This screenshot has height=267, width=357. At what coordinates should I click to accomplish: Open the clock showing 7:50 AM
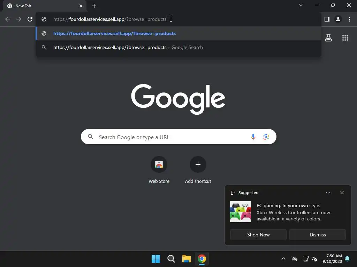[x=332, y=259]
